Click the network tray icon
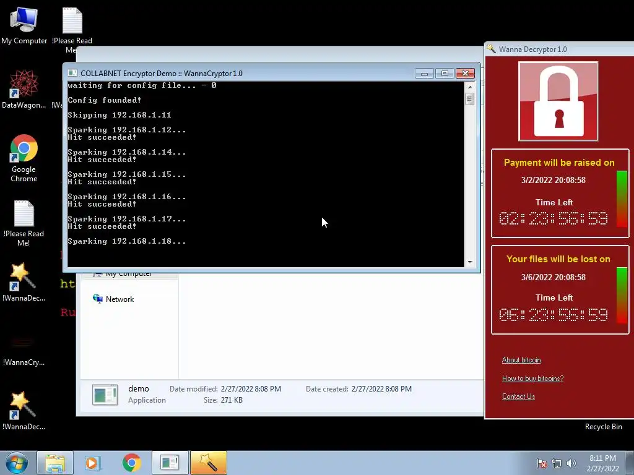Screen dimensions: 634x475 [557, 463]
